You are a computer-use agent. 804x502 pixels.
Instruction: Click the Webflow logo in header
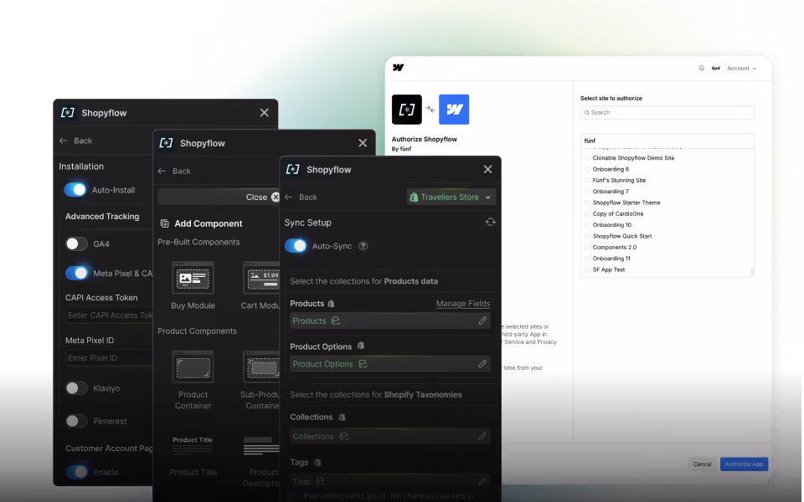coord(399,68)
